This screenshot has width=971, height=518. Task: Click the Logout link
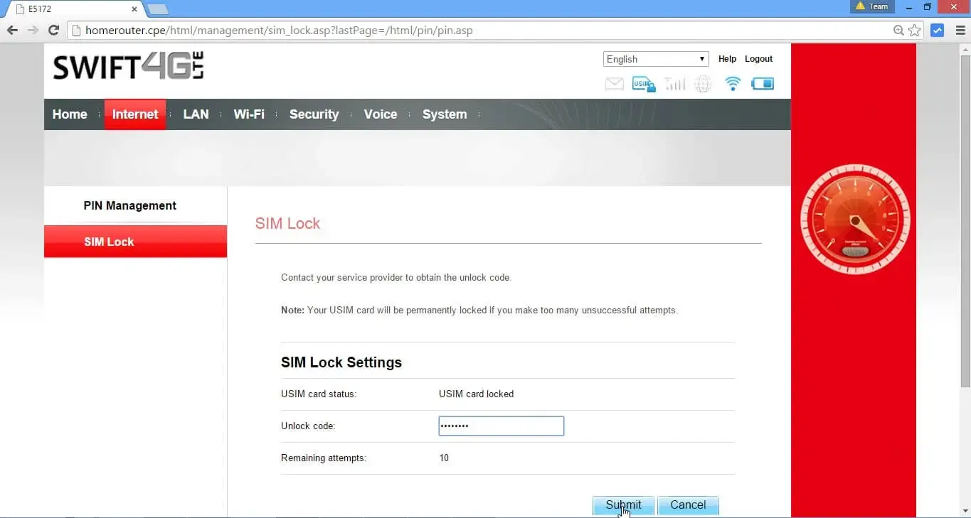758,59
